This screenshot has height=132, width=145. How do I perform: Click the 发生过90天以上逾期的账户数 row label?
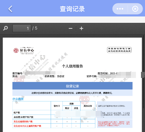(x=28, y=126)
